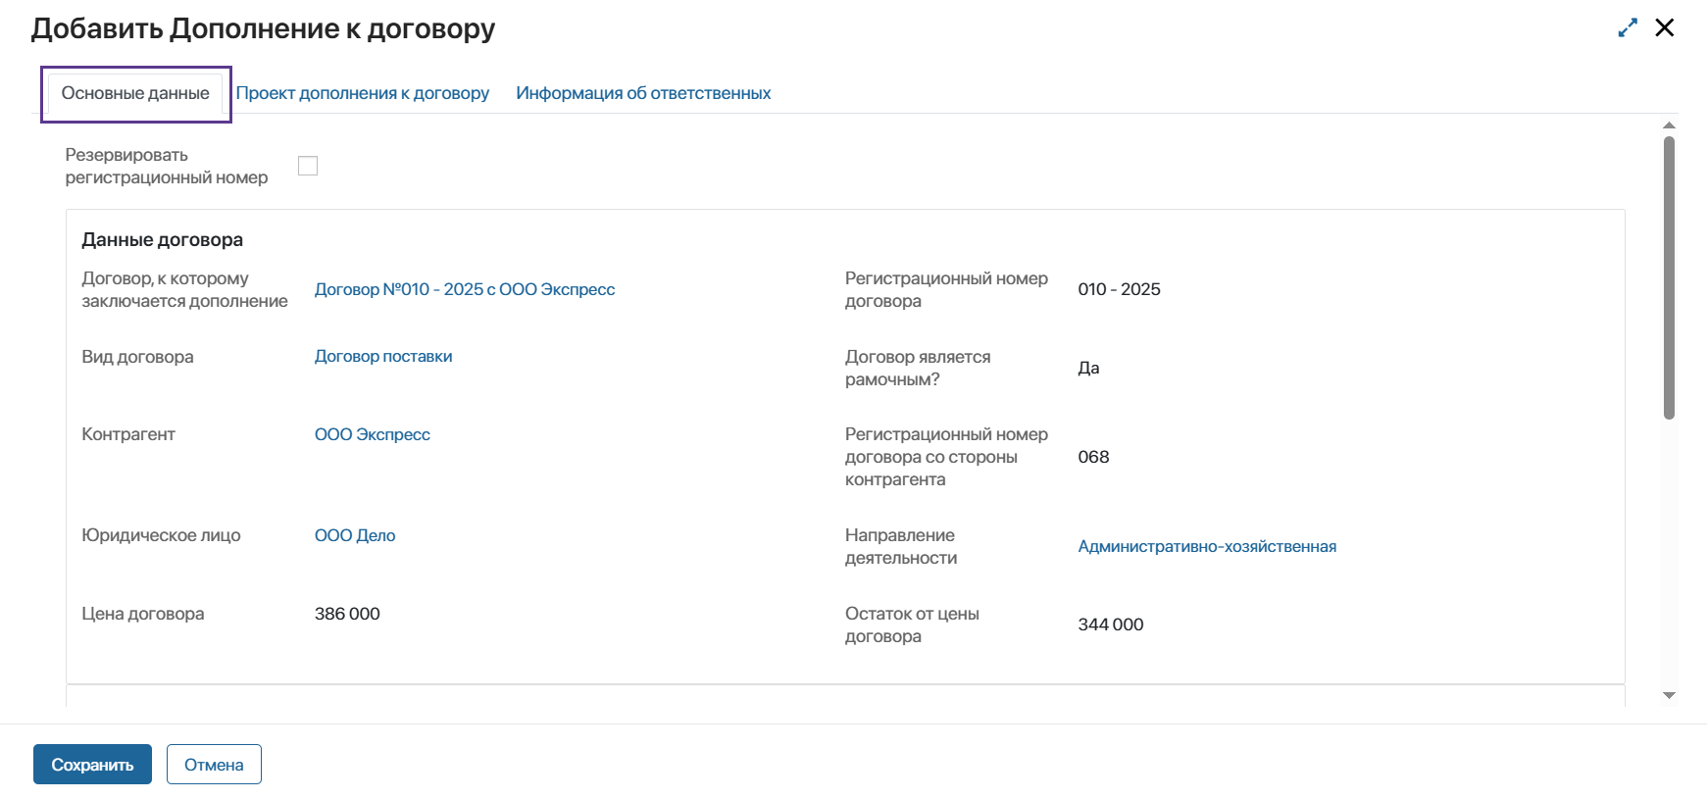The height and width of the screenshot is (799, 1707).
Task: Click the registration number value 010 - 2025
Action: coord(1119,289)
